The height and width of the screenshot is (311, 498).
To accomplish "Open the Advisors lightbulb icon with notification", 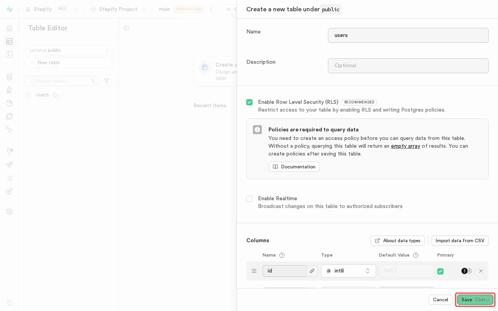I will (9, 152).
